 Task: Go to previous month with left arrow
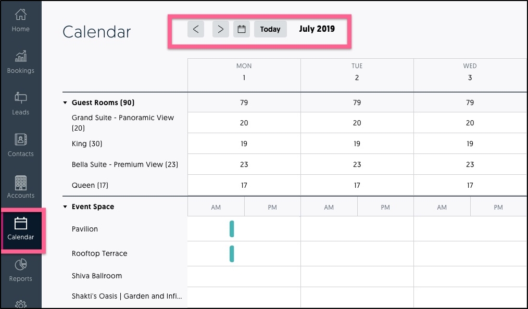click(196, 29)
